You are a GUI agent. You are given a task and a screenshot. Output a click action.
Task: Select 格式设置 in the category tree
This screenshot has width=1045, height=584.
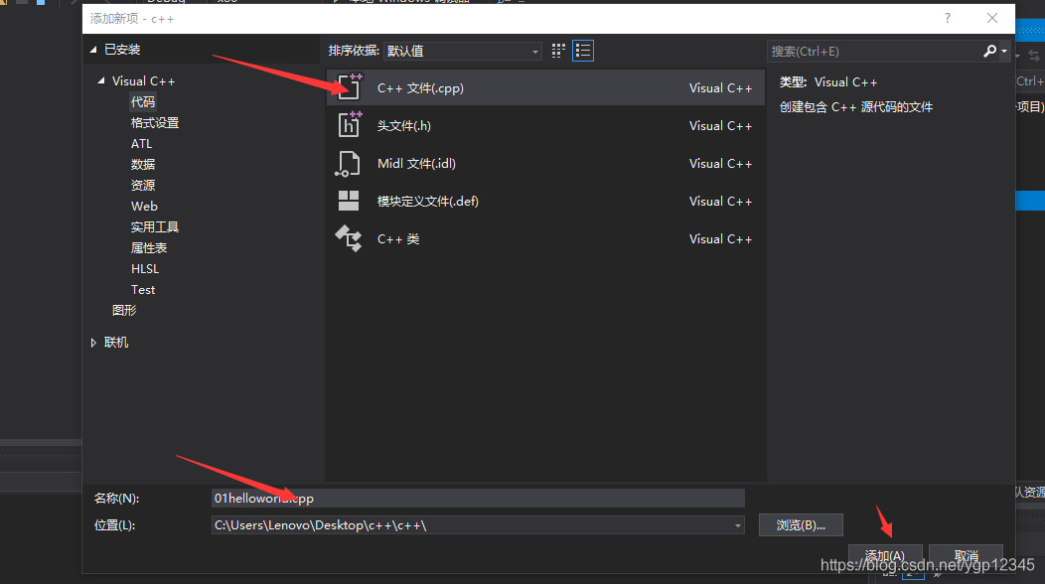pos(155,123)
